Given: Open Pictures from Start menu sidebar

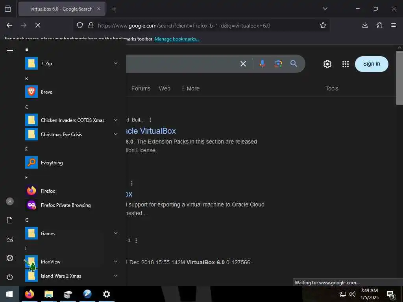Looking at the screenshot, I should [x=10, y=239].
